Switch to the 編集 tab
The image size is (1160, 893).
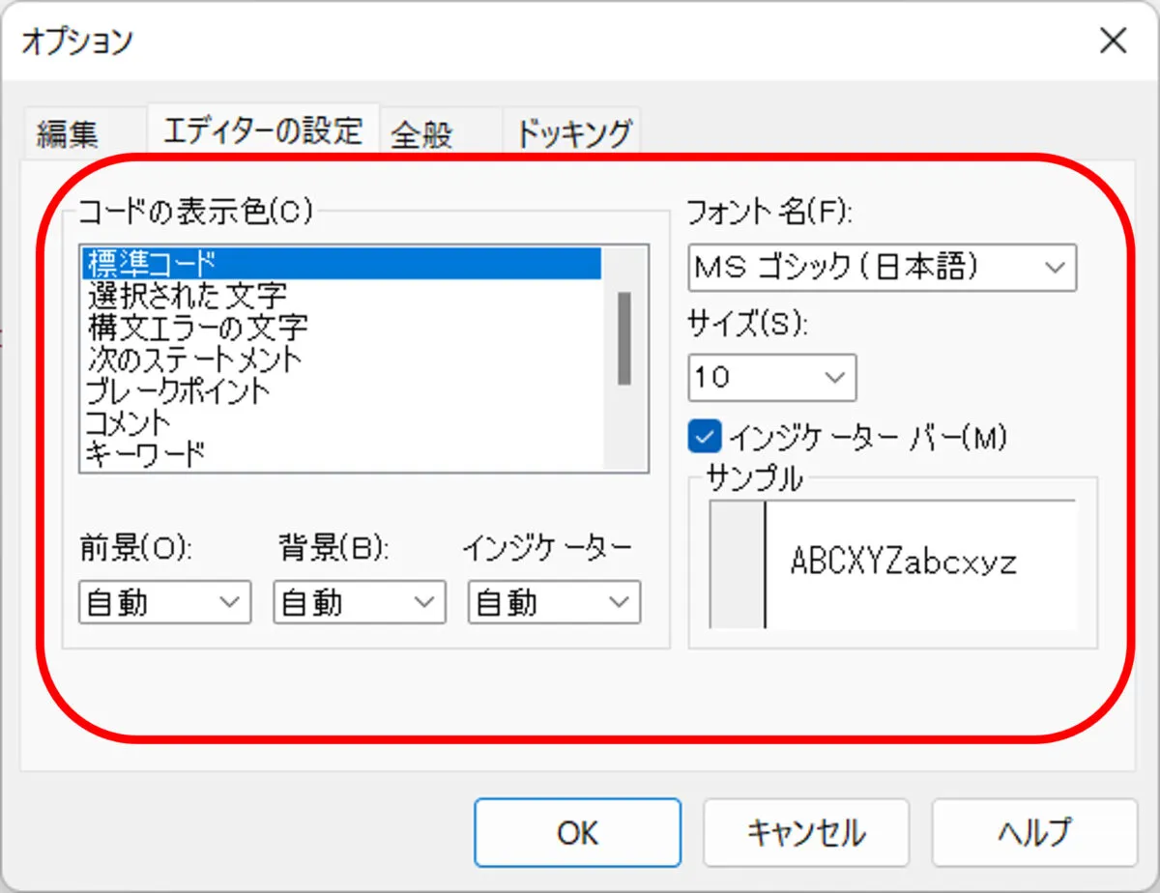(68, 133)
